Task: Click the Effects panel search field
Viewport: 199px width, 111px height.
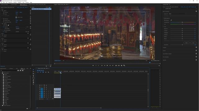Action: coord(9,71)
